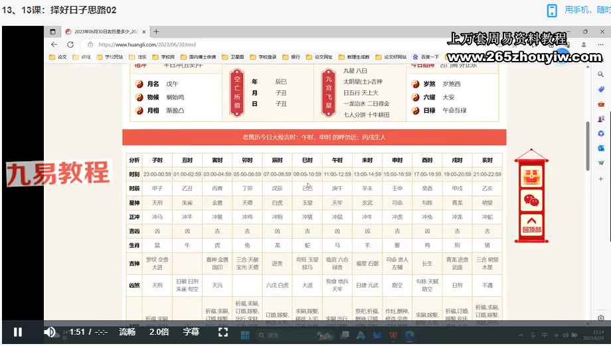Open the 国内博士申请 bookmark folder

pos(203,57)
